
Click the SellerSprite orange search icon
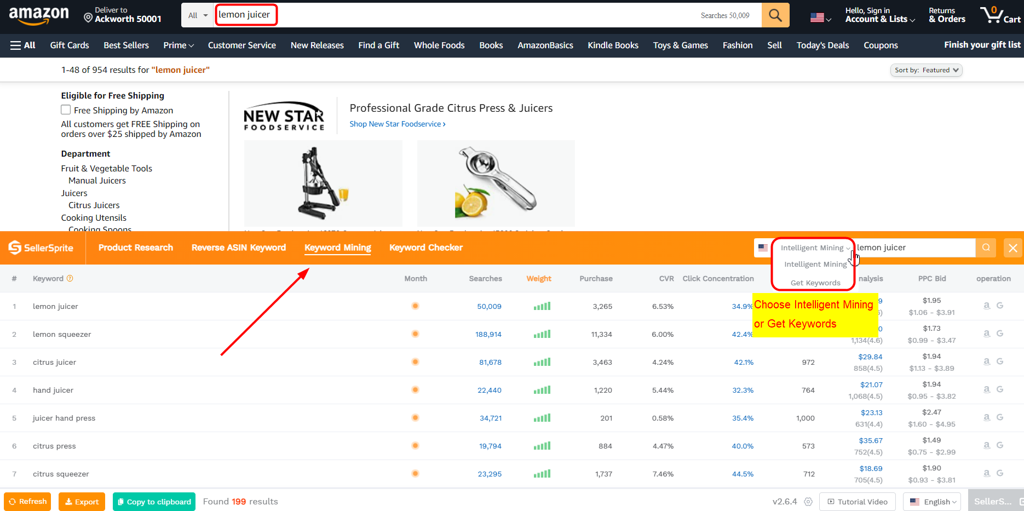(986, 248)
